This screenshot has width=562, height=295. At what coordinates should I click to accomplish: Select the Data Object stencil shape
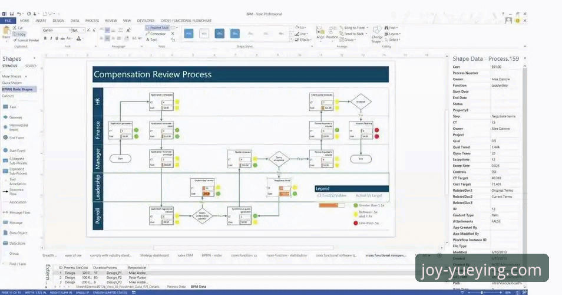click(15, 233)
